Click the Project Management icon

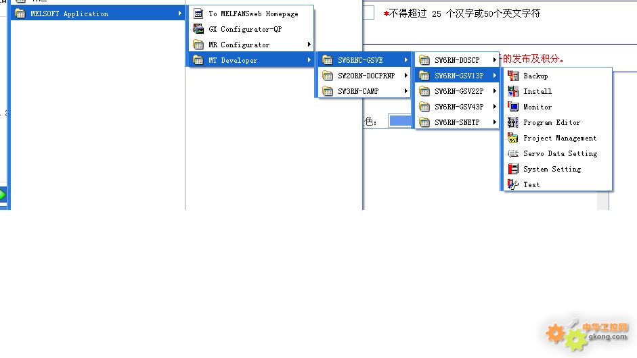(x=512, y=138)
